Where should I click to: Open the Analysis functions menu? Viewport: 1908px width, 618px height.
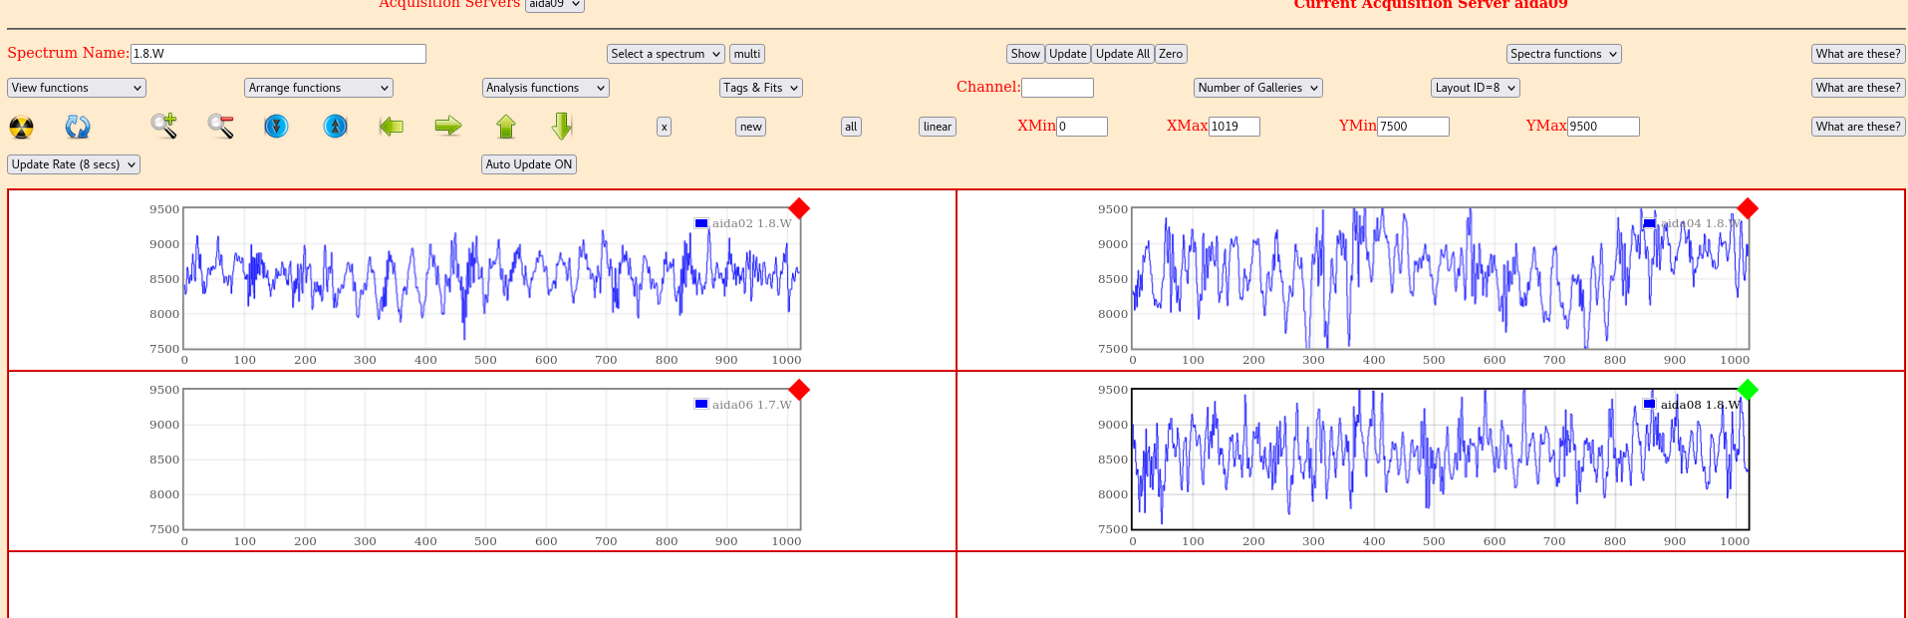545,88
